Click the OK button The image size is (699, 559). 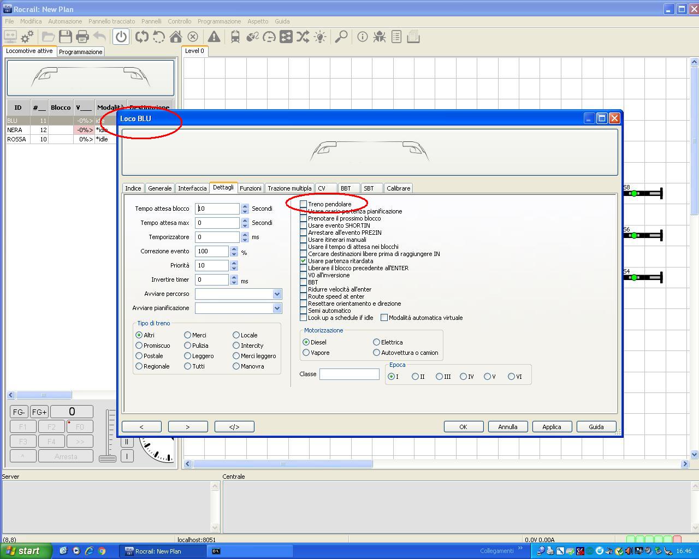(463, 427)
